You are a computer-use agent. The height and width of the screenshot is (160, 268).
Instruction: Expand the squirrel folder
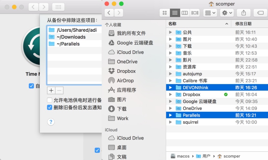(171, 122)
